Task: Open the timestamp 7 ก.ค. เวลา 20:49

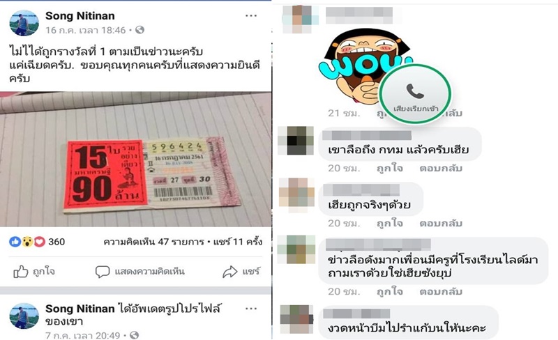Action: (83, 335)
